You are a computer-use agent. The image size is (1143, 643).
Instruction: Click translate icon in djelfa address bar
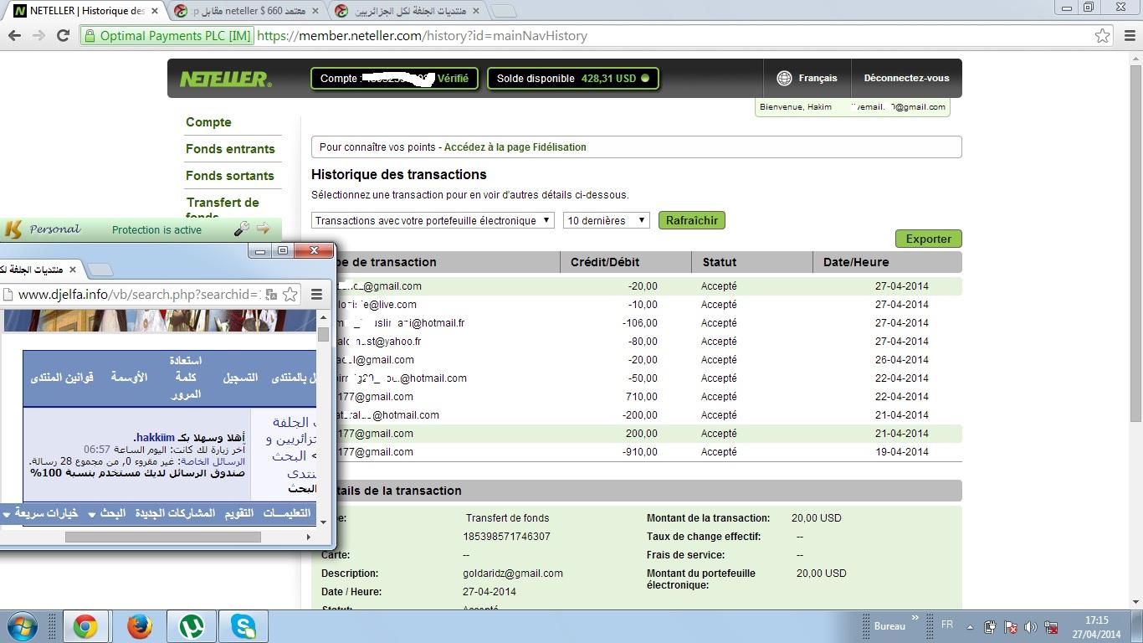[271, 294]
